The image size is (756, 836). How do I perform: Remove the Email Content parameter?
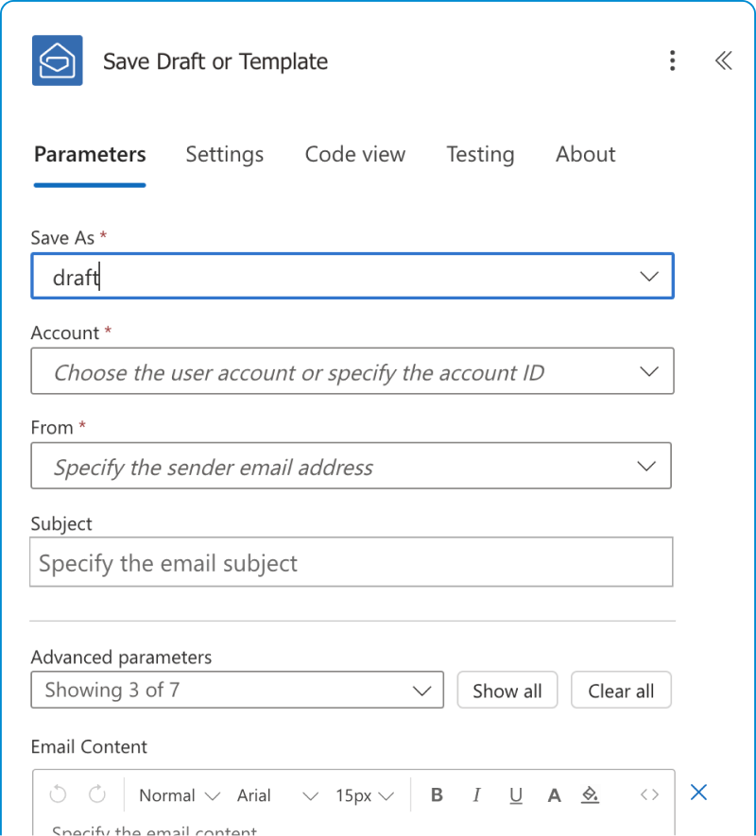pos(698,793)
